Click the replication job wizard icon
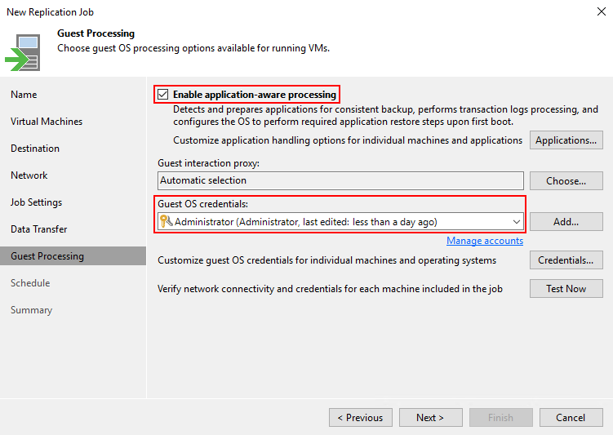 tap(23, 52)
